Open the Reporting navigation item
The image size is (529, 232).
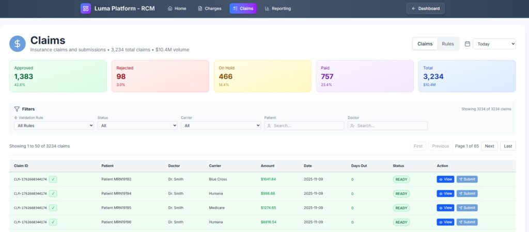click(277, 8)
